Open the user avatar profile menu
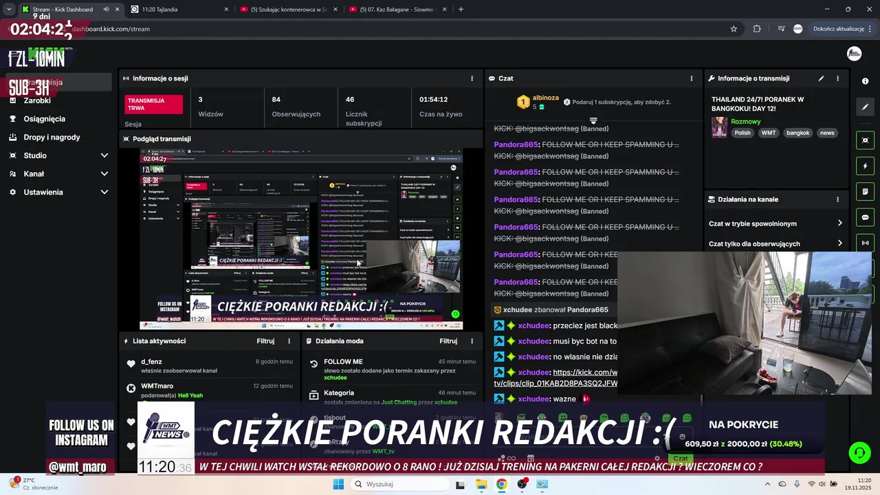Screen dimensions: 880x495 [x=855, y=54]
